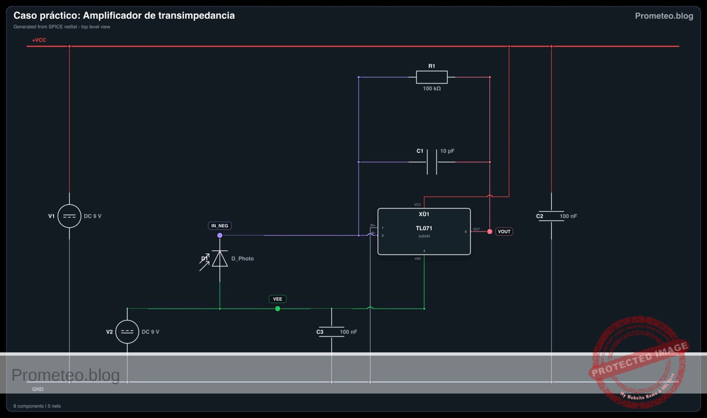Screen dimensions: 707x418
Task: Click the V1 DC voltage source symbol
Action: tap(69, 216)
